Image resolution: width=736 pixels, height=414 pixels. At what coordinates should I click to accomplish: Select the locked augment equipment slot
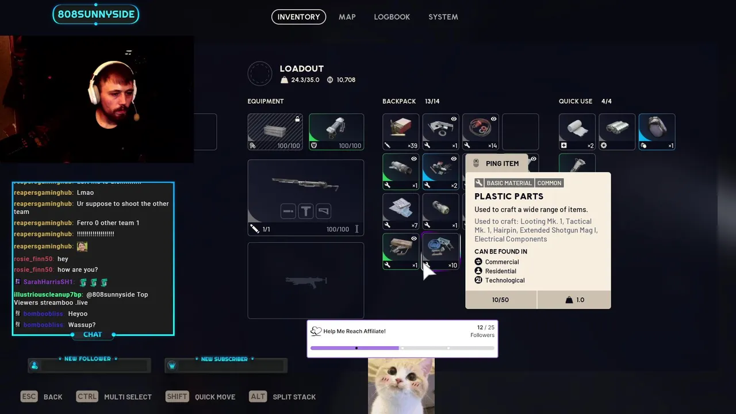[x=275, y=132]
